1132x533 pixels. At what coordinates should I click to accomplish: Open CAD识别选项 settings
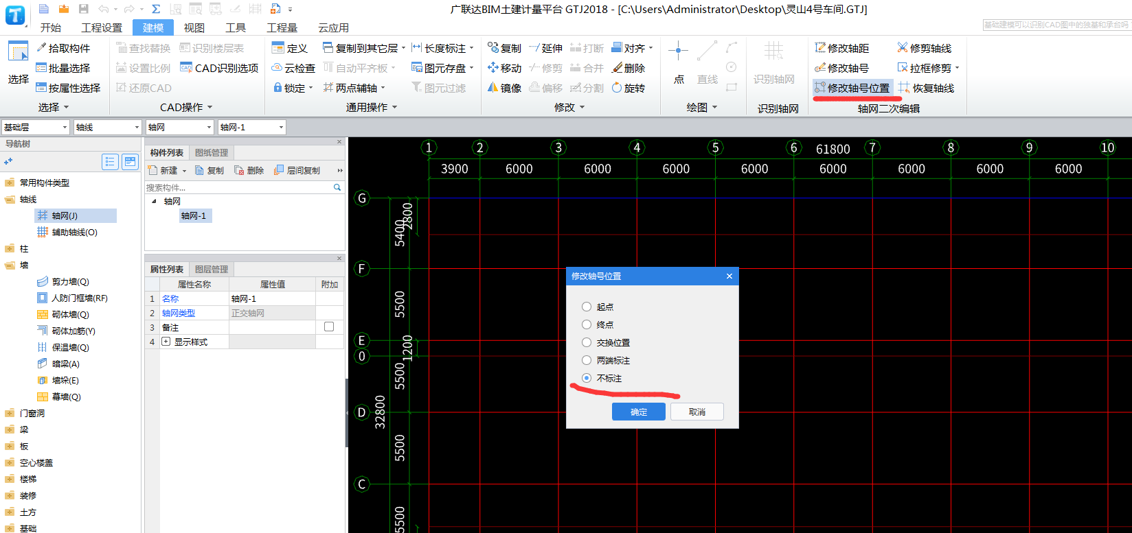(219, 68)
